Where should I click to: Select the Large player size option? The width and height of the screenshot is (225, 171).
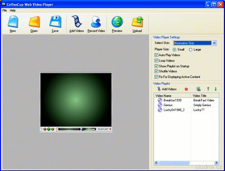(191, 50)
